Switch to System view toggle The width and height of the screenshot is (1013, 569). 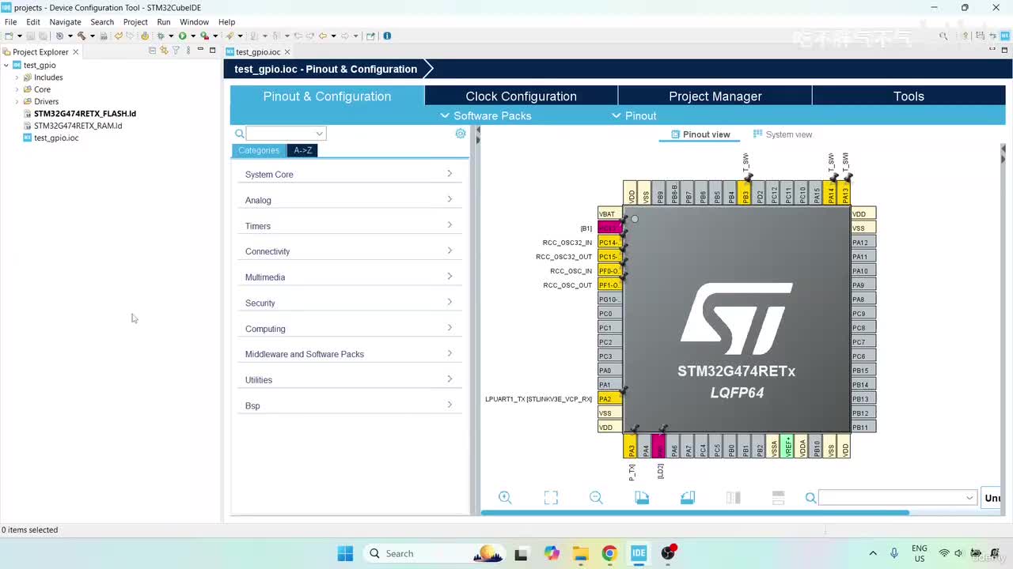pos(783,134)
